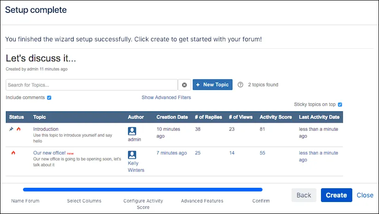Click views value 14

click(x=232, y=153)
